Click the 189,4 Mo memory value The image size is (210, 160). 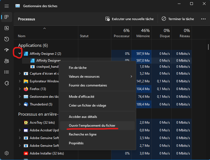(x=143, y=104)
